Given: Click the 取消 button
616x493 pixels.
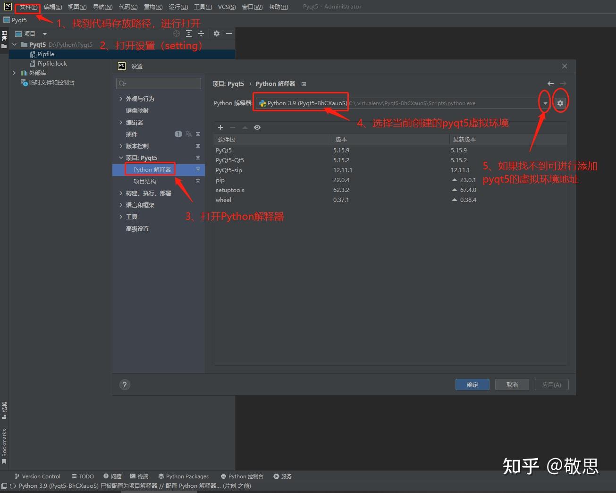Looking at the screenshot, I should (x=512, y=384).
